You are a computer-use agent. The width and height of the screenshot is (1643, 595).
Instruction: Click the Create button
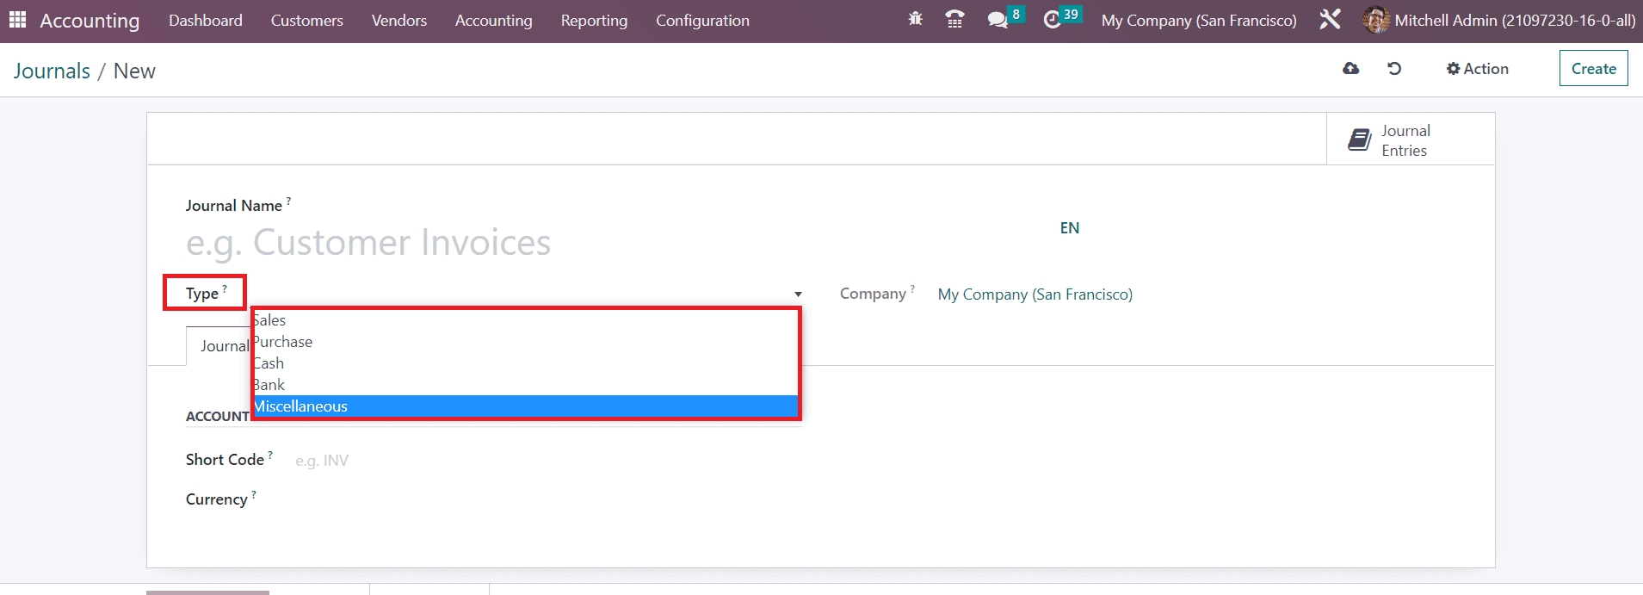tap(1593, 69)
